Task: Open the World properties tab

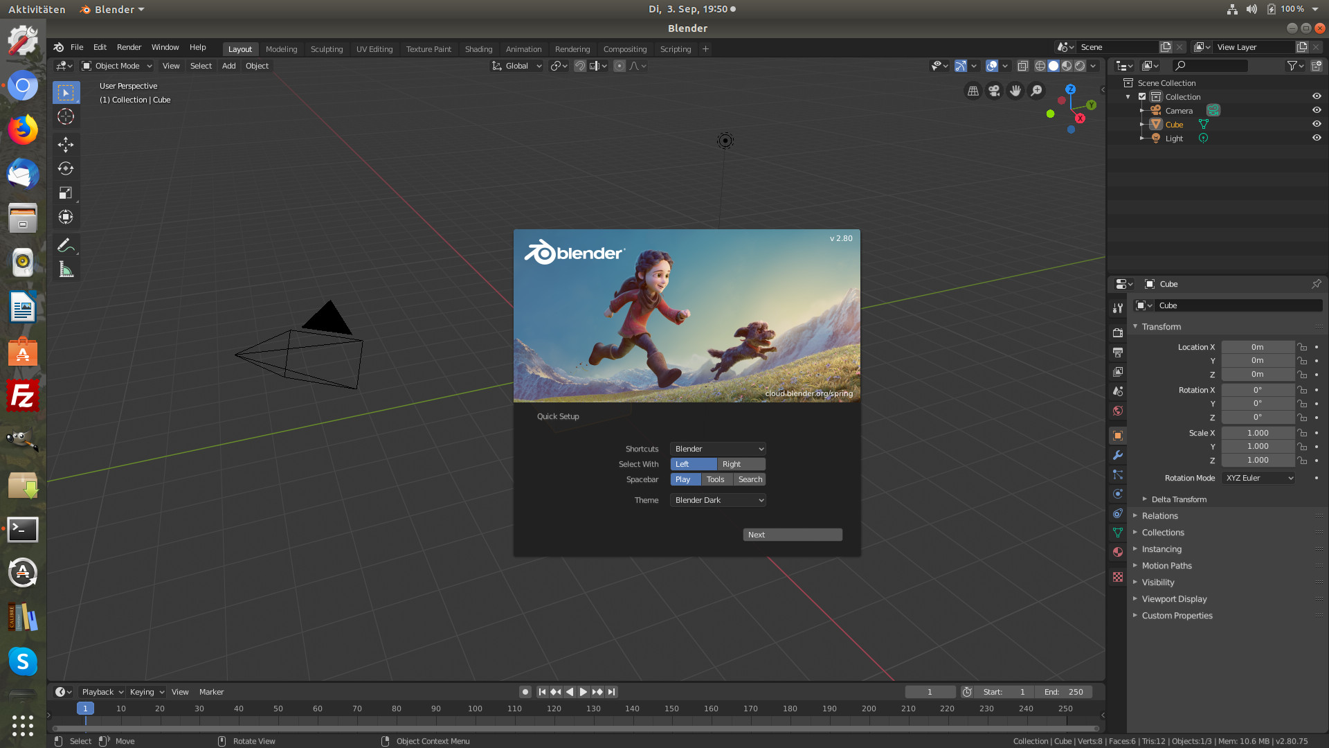Action: [x=1117, y=411]
